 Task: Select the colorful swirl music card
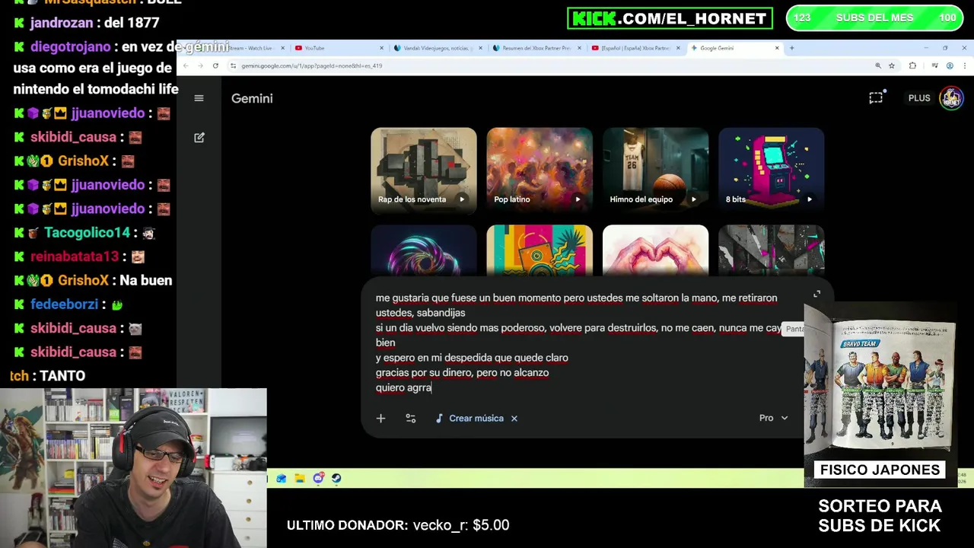(x=424, y=250)
